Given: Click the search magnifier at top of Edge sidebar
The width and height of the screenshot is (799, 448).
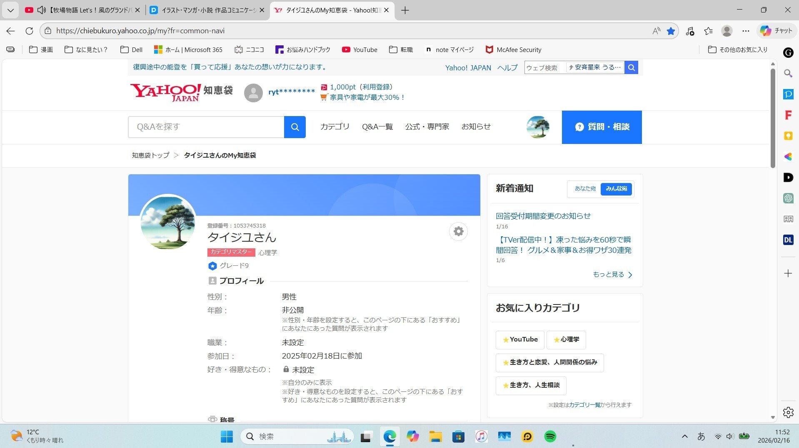Looking at the screenshot, I should (x=787, y=73).
